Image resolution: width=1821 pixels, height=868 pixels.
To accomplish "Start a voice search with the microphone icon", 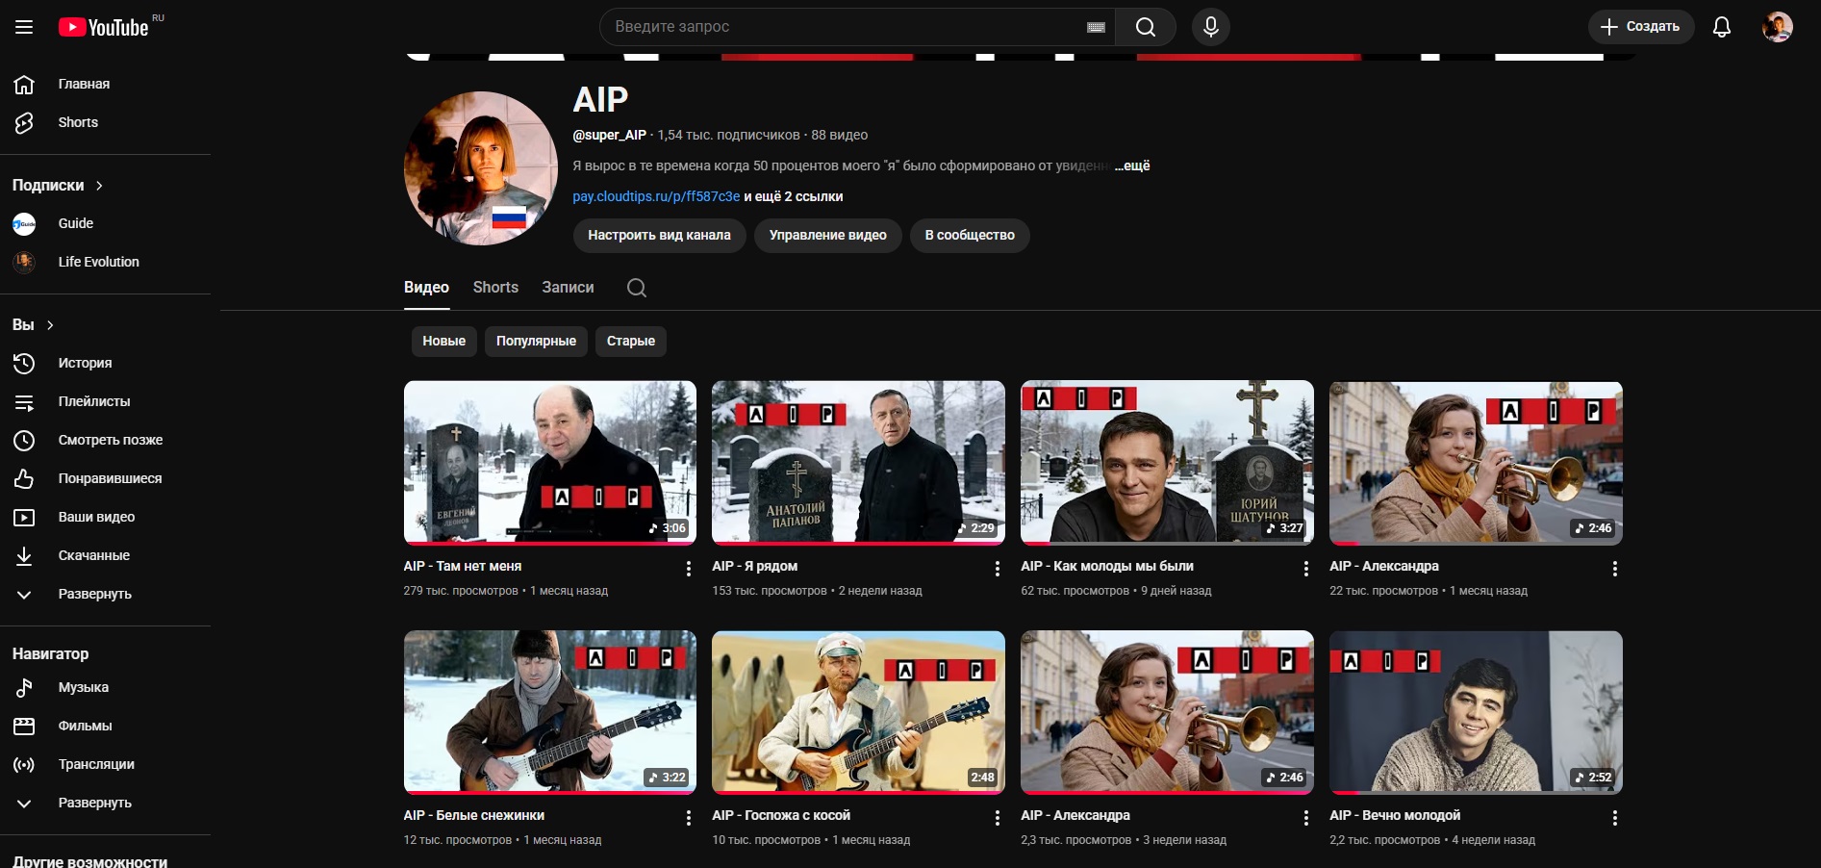I will pos(1210,26).
